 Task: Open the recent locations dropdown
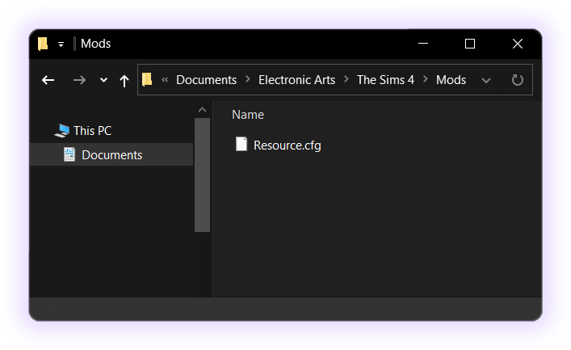103,80
